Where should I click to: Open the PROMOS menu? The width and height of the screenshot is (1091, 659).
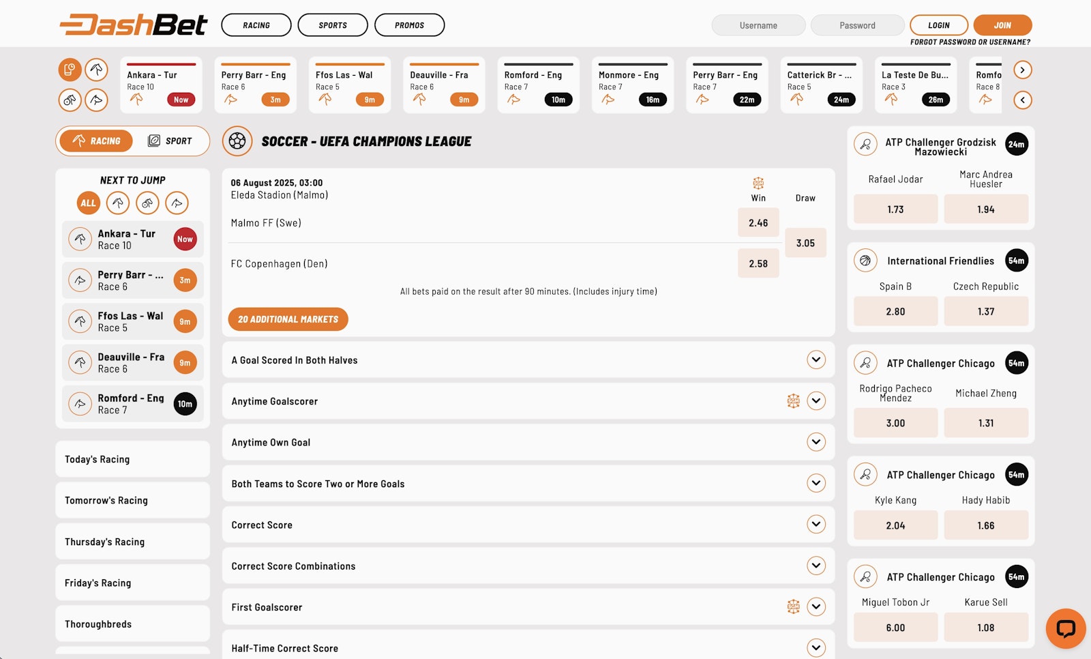tap(409, 25)
